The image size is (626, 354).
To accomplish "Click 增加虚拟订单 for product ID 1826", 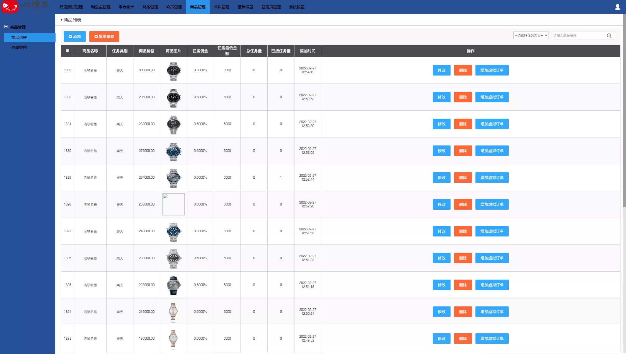I will (x=492, y=258).
